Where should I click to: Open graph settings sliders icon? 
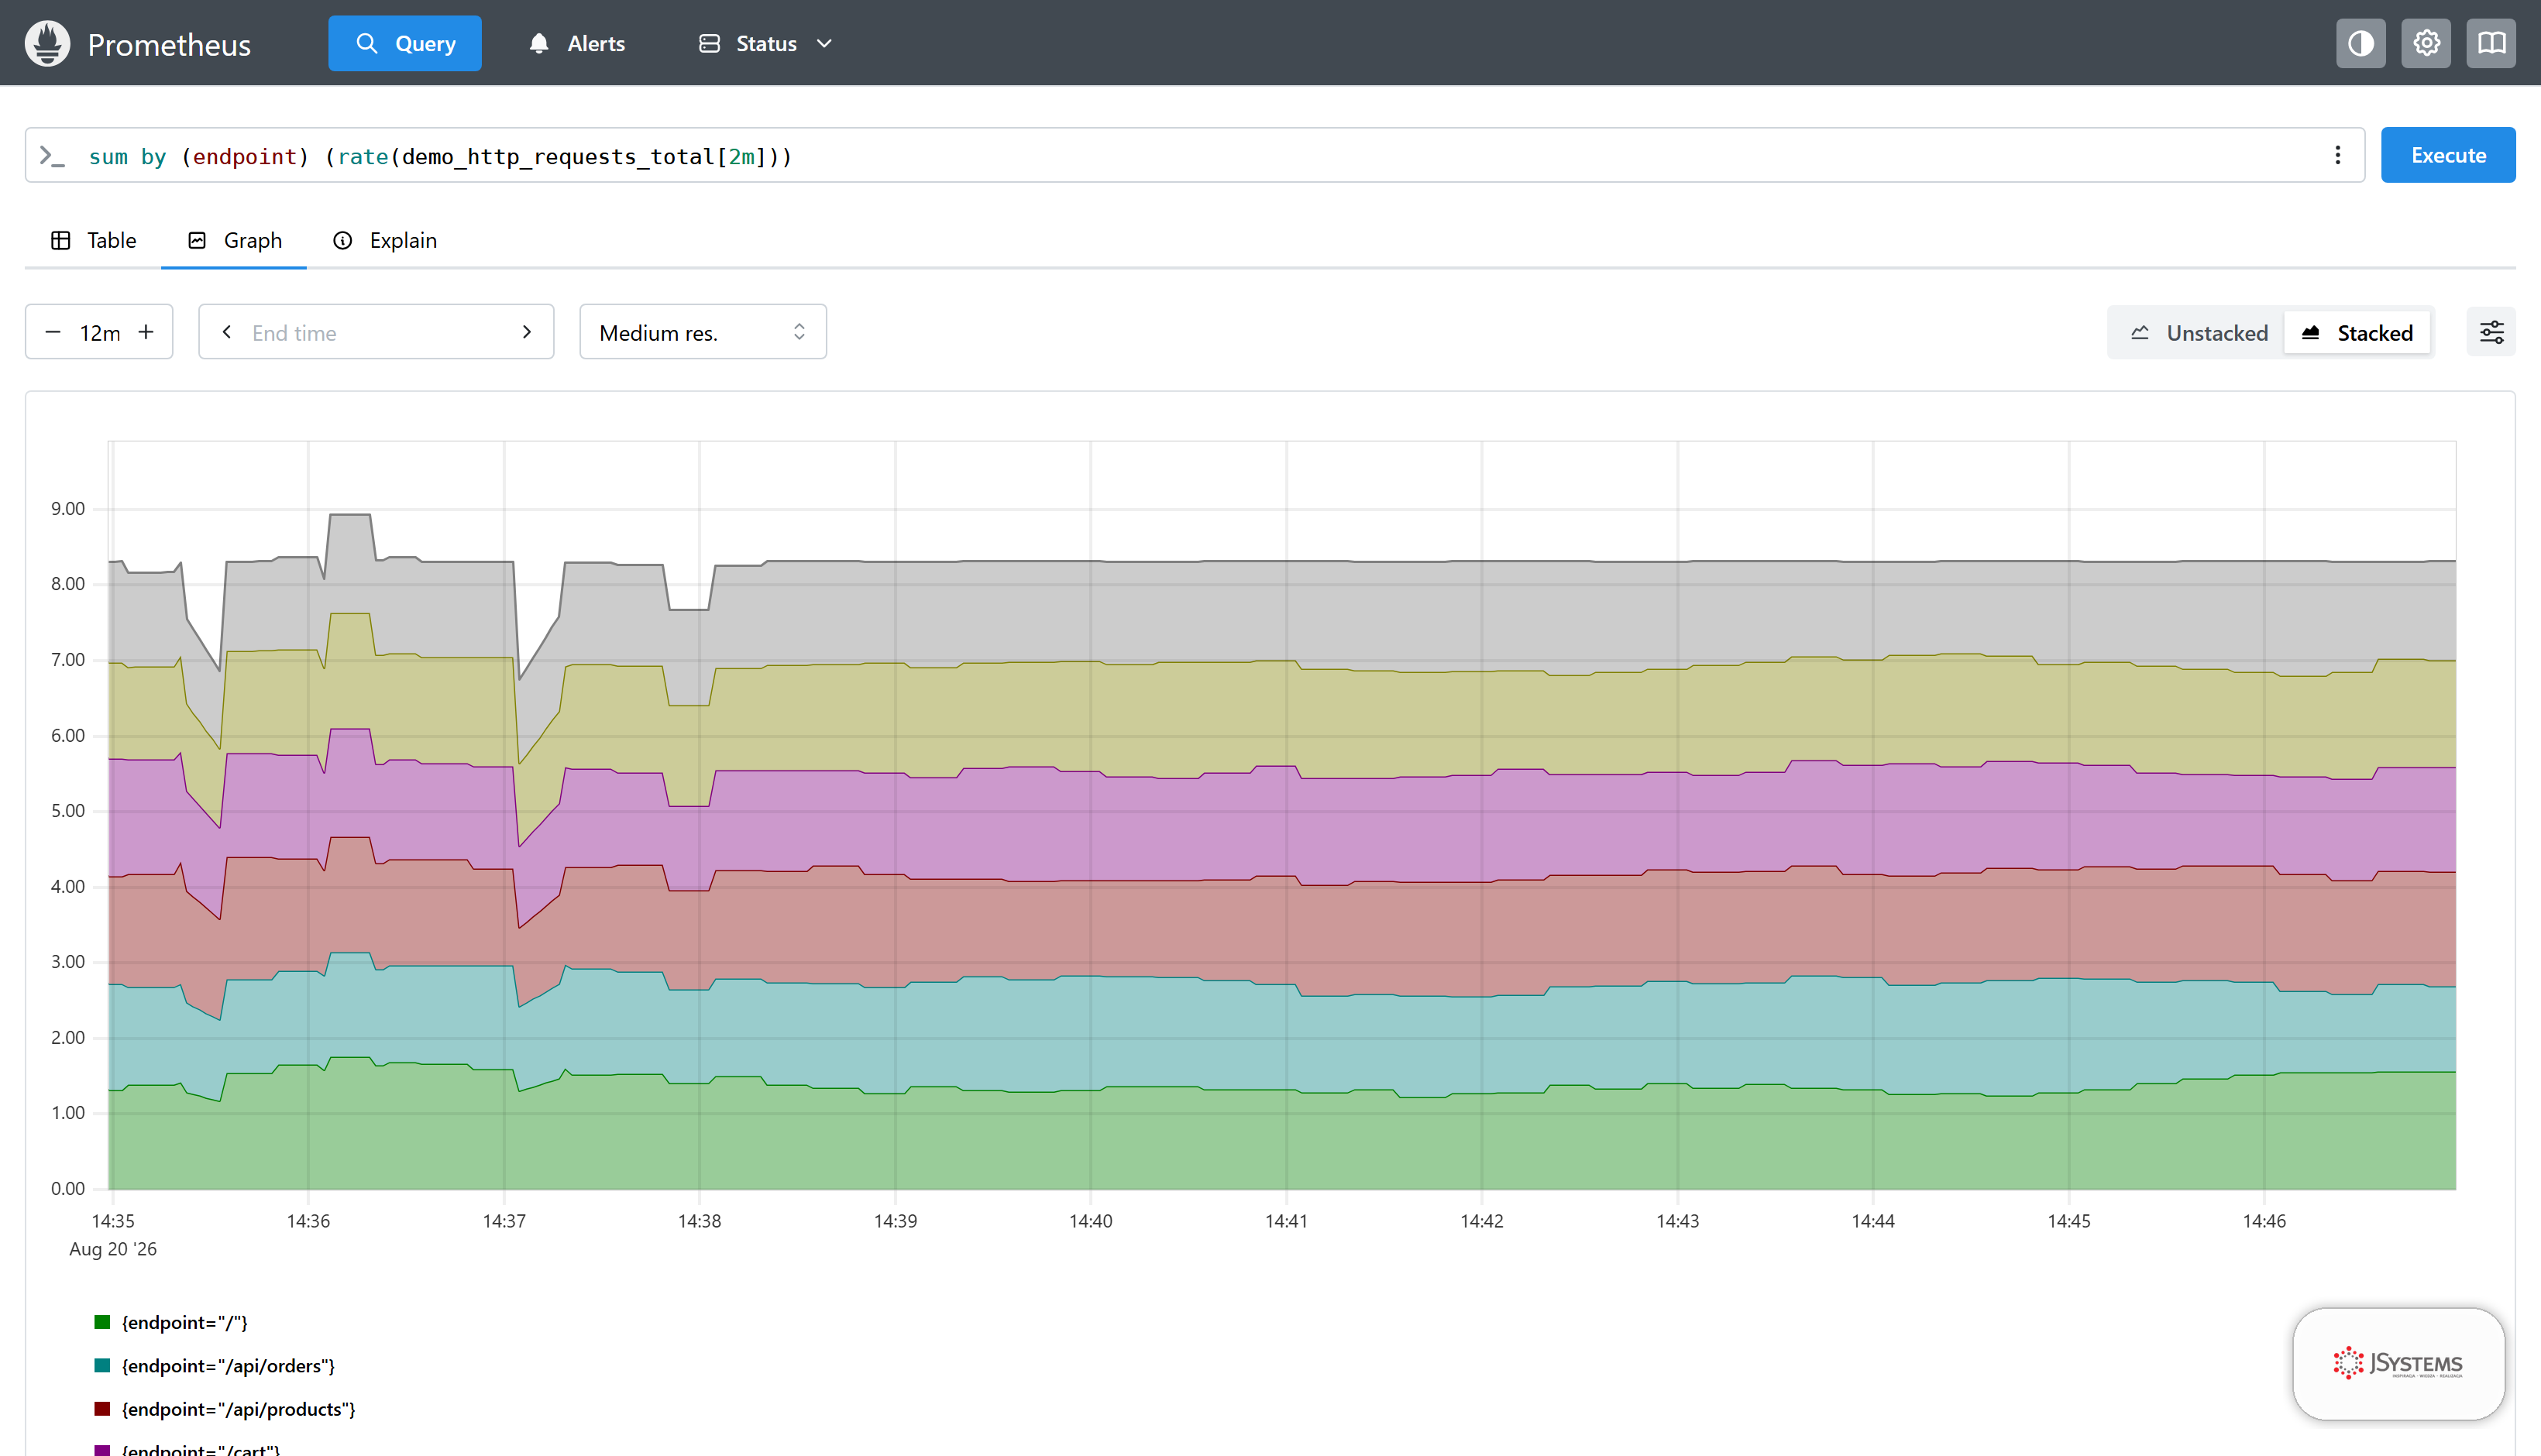(x=2491, y=332)
